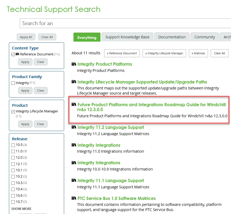The width and height of the screenshot is (231, 214).
Task: Clear the Product Family filter
Action: [41, 91]
